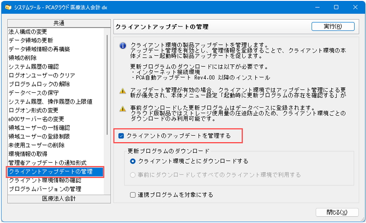Select highlighted クライアントアップデートの管理 item
Screen dimensions: 366x223
coord(55,172)
